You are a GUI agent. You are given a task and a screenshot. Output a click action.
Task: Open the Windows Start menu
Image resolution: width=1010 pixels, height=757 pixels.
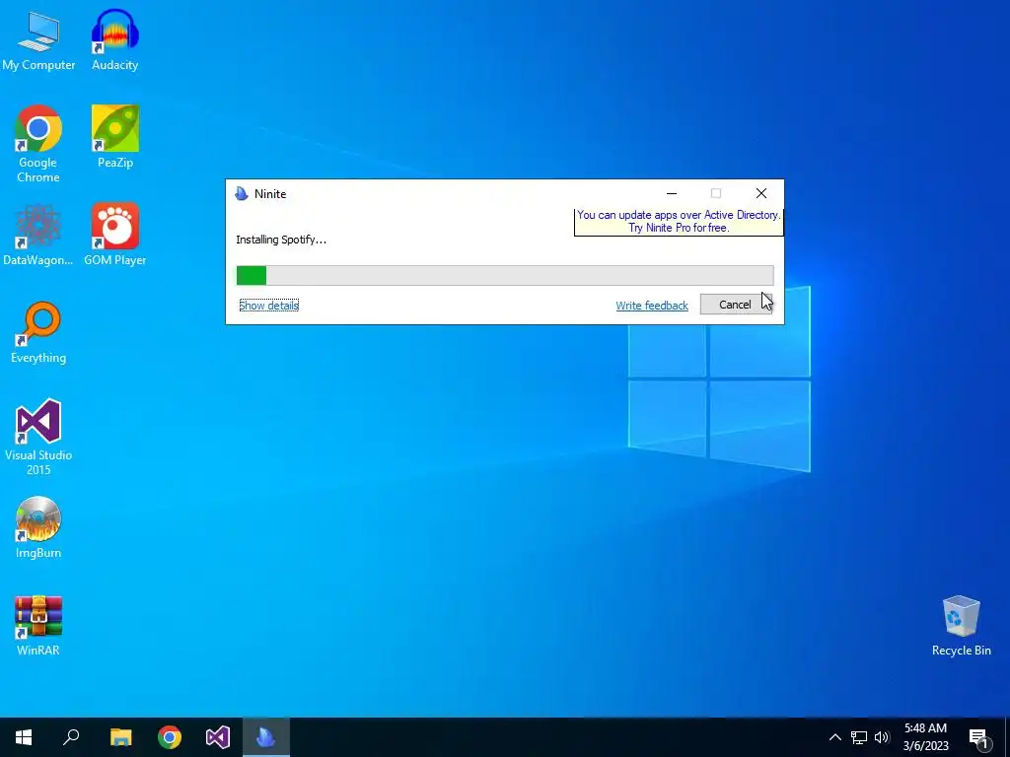[24, 737]
